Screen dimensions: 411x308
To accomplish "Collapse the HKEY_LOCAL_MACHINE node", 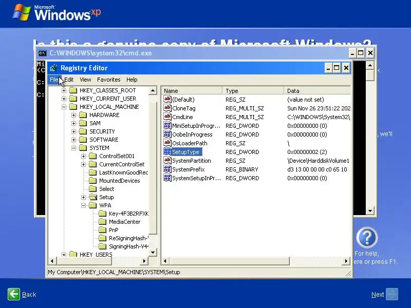I will pyautogui.click(x=64, y=107).
